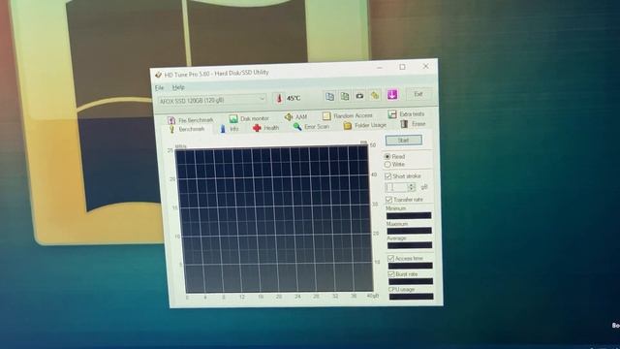
Task: Click the benchmark graph area
Action: 273,219
